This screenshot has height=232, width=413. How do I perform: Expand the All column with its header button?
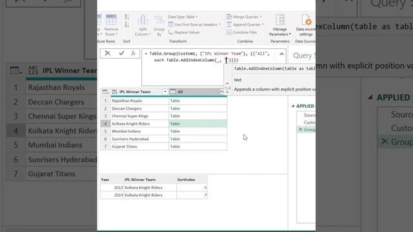pyautogui.click(x=222, y=92)
